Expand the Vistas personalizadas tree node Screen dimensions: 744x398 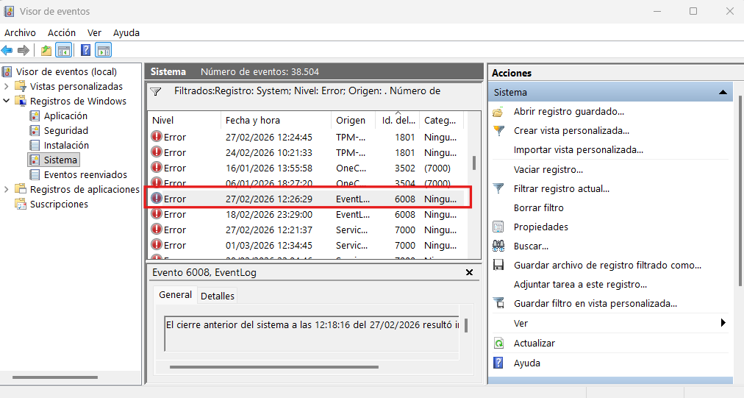point(6,86)
